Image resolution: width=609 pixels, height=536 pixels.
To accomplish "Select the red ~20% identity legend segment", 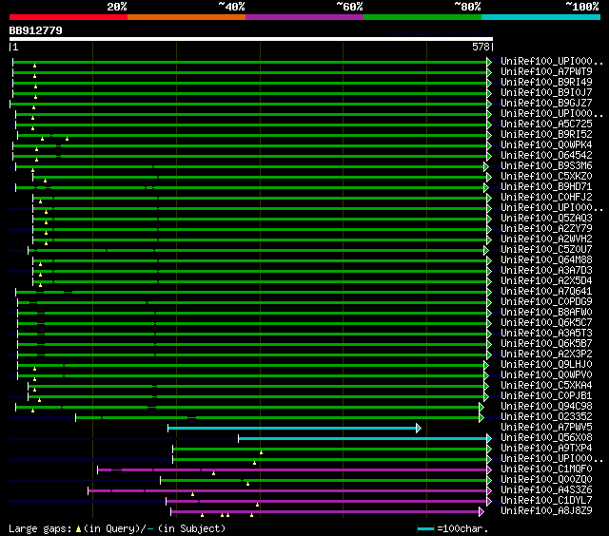I will point(68,17).
